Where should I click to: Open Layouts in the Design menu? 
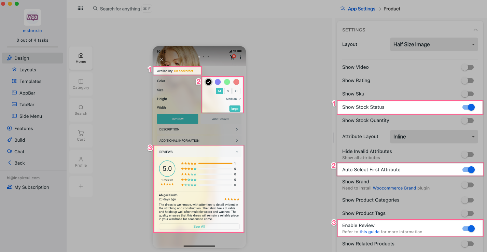pyautogui.click(x=28, y=70)
